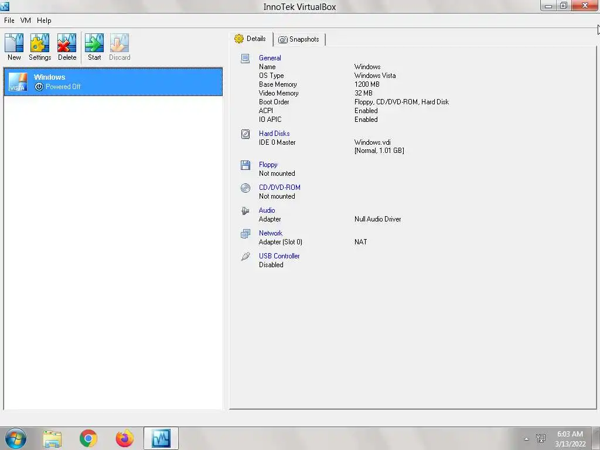Show hidden system tray icons
The image size is (600, 450).
click(526, 439)
